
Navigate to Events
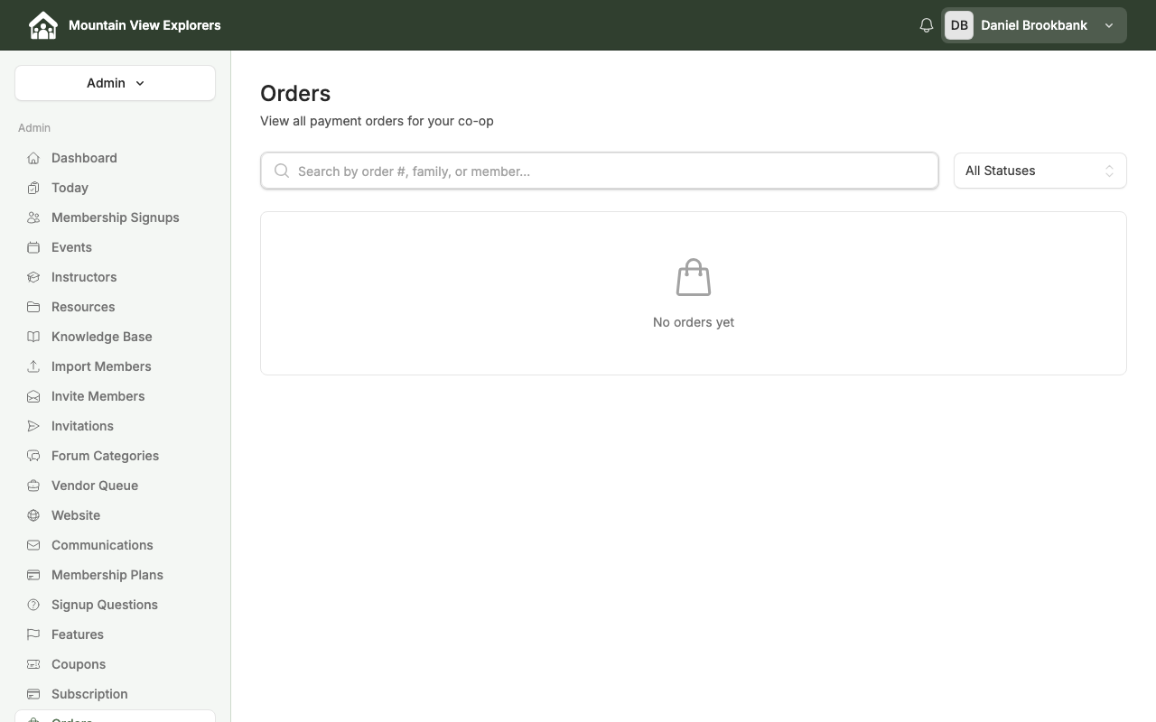[115, 247]
